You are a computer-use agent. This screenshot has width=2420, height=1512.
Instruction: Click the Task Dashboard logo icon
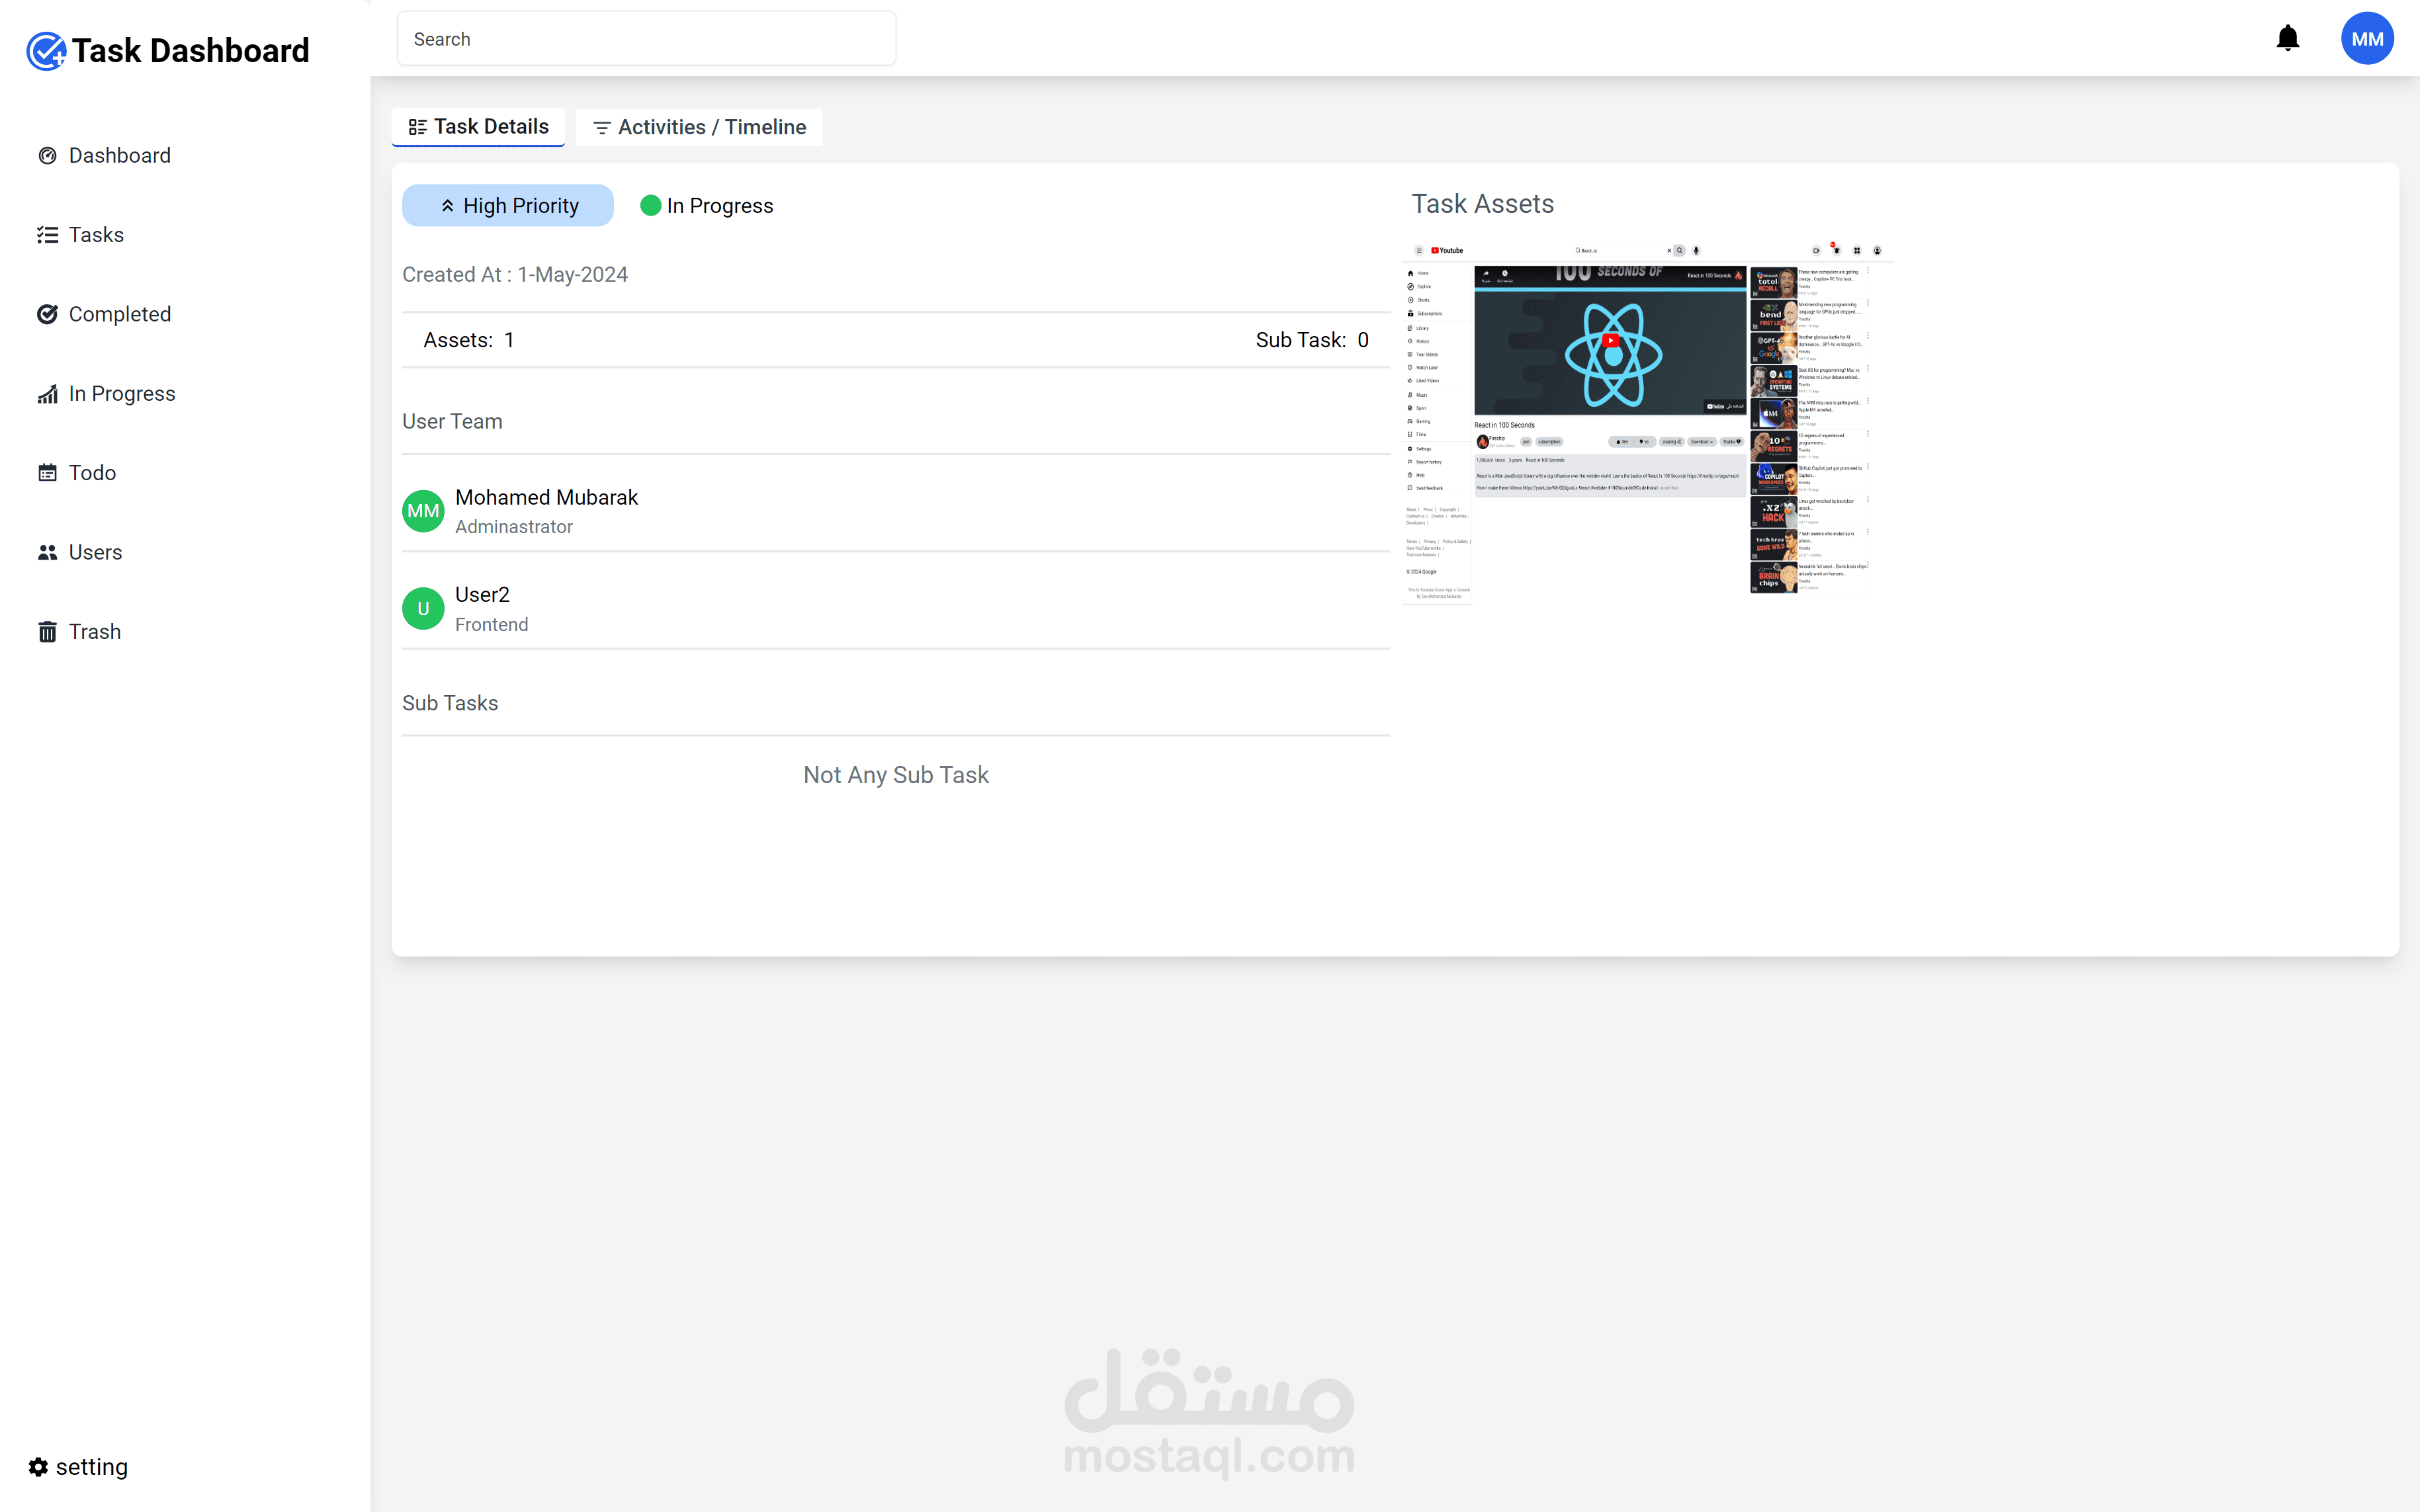tap(46, 51)
